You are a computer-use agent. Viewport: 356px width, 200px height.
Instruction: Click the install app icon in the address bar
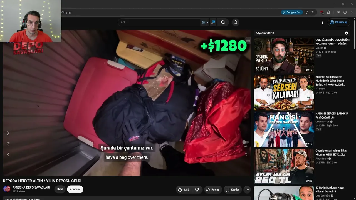(306, 12)
